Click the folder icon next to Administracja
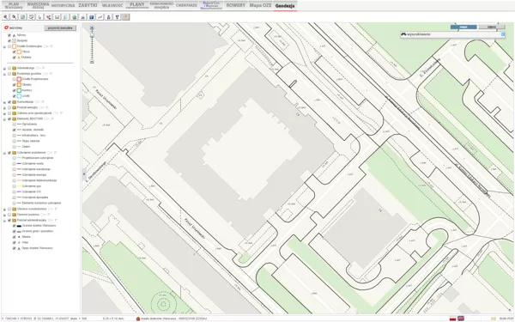Screen dimensions: 515x322 [14, 68]
